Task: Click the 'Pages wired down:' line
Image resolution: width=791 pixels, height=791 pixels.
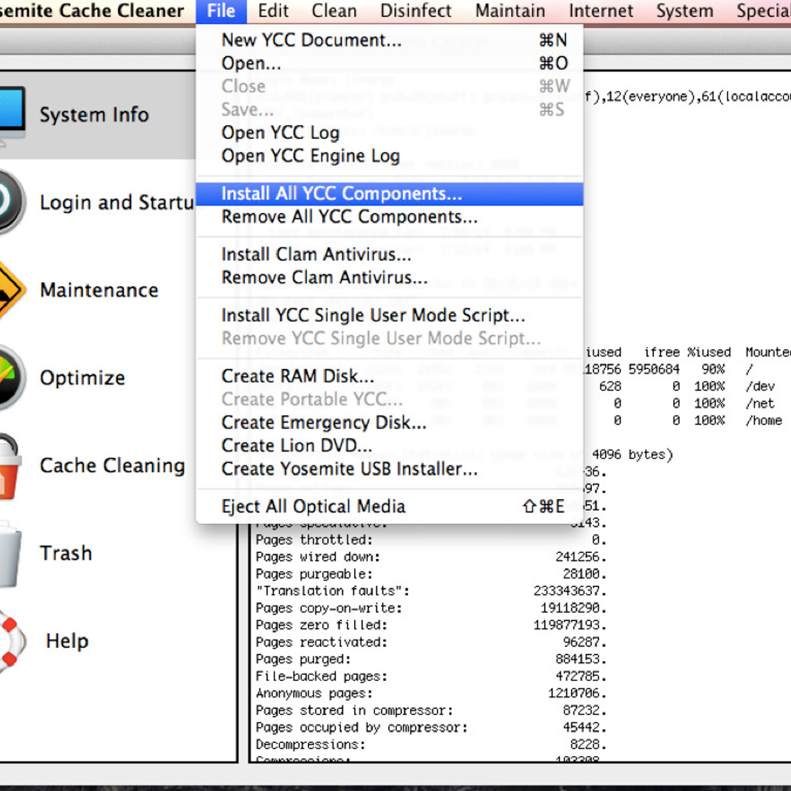Action: point(431,557)
